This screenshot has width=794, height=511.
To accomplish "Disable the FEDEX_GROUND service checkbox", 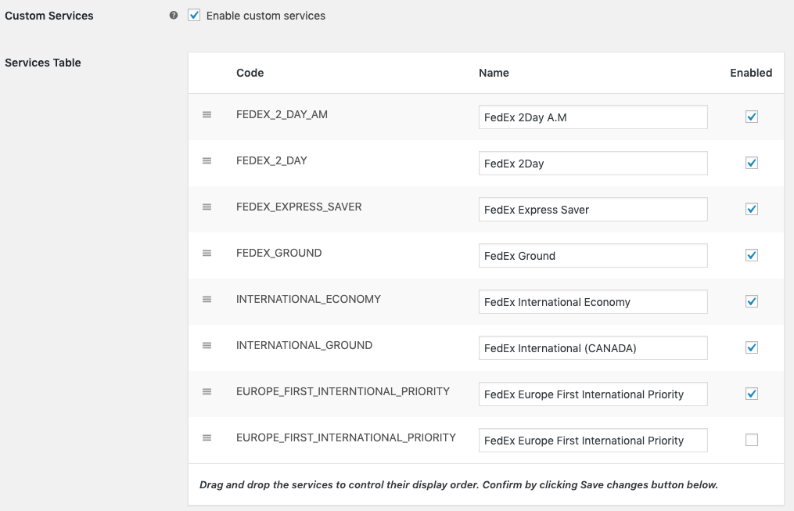I will 752,255.
